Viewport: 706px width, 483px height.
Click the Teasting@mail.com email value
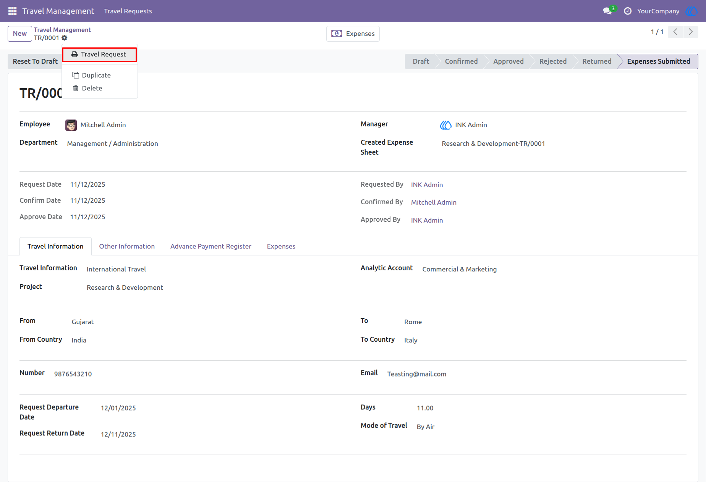click(416, 374)
